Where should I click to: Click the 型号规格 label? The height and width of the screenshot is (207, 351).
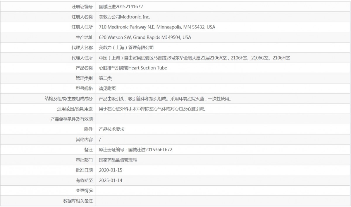coord(84,88)
